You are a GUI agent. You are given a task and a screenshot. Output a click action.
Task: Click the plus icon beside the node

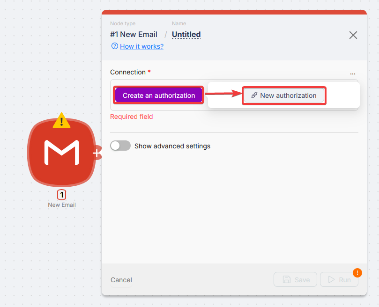pyautogui.click(x=97, y=153)
